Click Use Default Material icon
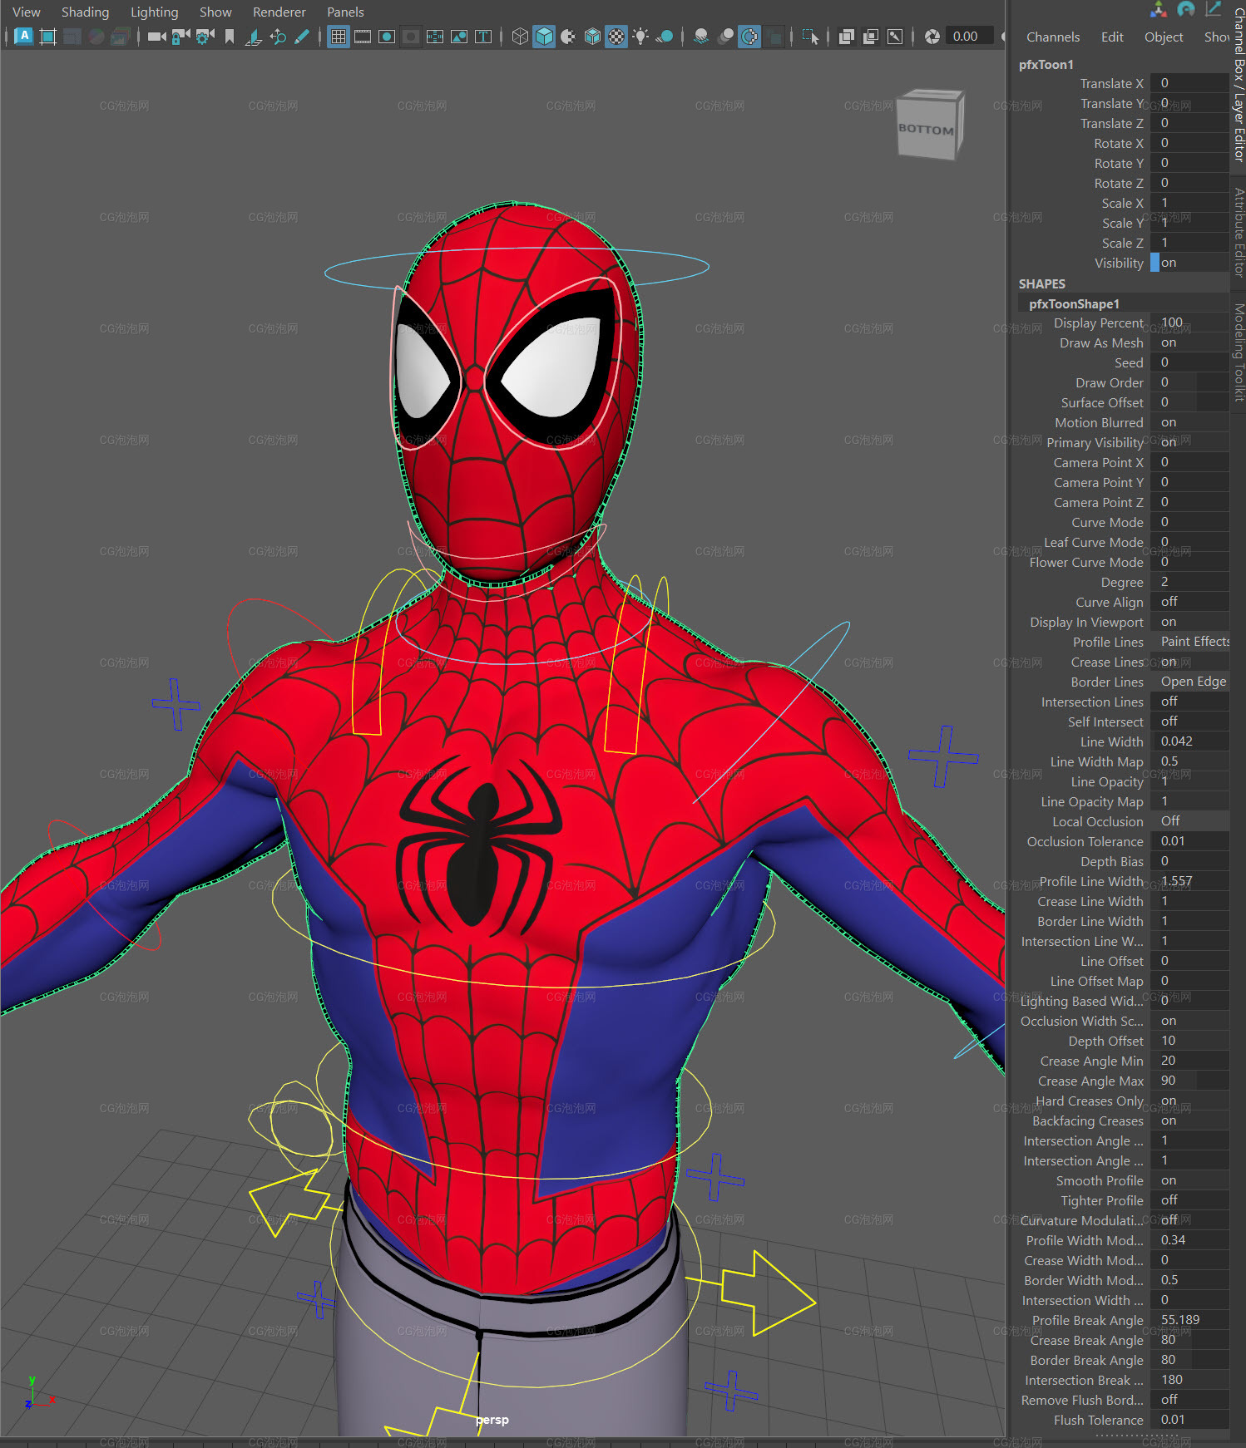Screen dimensions: 1246x1448 tap(568, 37)
